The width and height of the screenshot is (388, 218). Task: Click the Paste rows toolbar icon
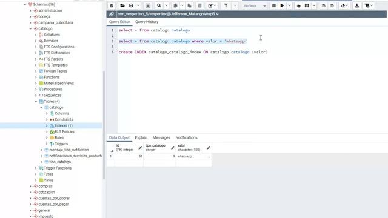pos(190,5)
